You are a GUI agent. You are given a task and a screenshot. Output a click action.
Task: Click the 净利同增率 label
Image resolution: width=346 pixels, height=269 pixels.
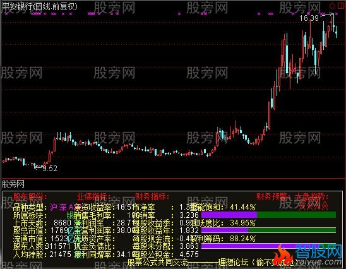click(x=95, y=254)
